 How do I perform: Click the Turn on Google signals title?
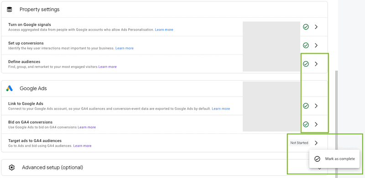tap(30, 25)
